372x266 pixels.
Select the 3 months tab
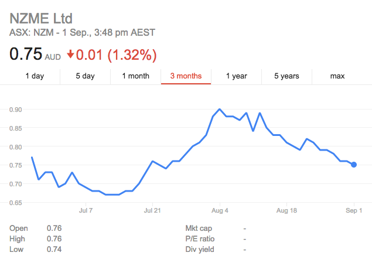point(186,76)
